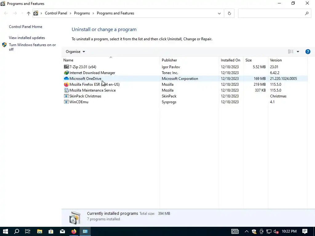Click the WinCDEmu program icon
Viewport: 315px width, 236px height.
66,102
